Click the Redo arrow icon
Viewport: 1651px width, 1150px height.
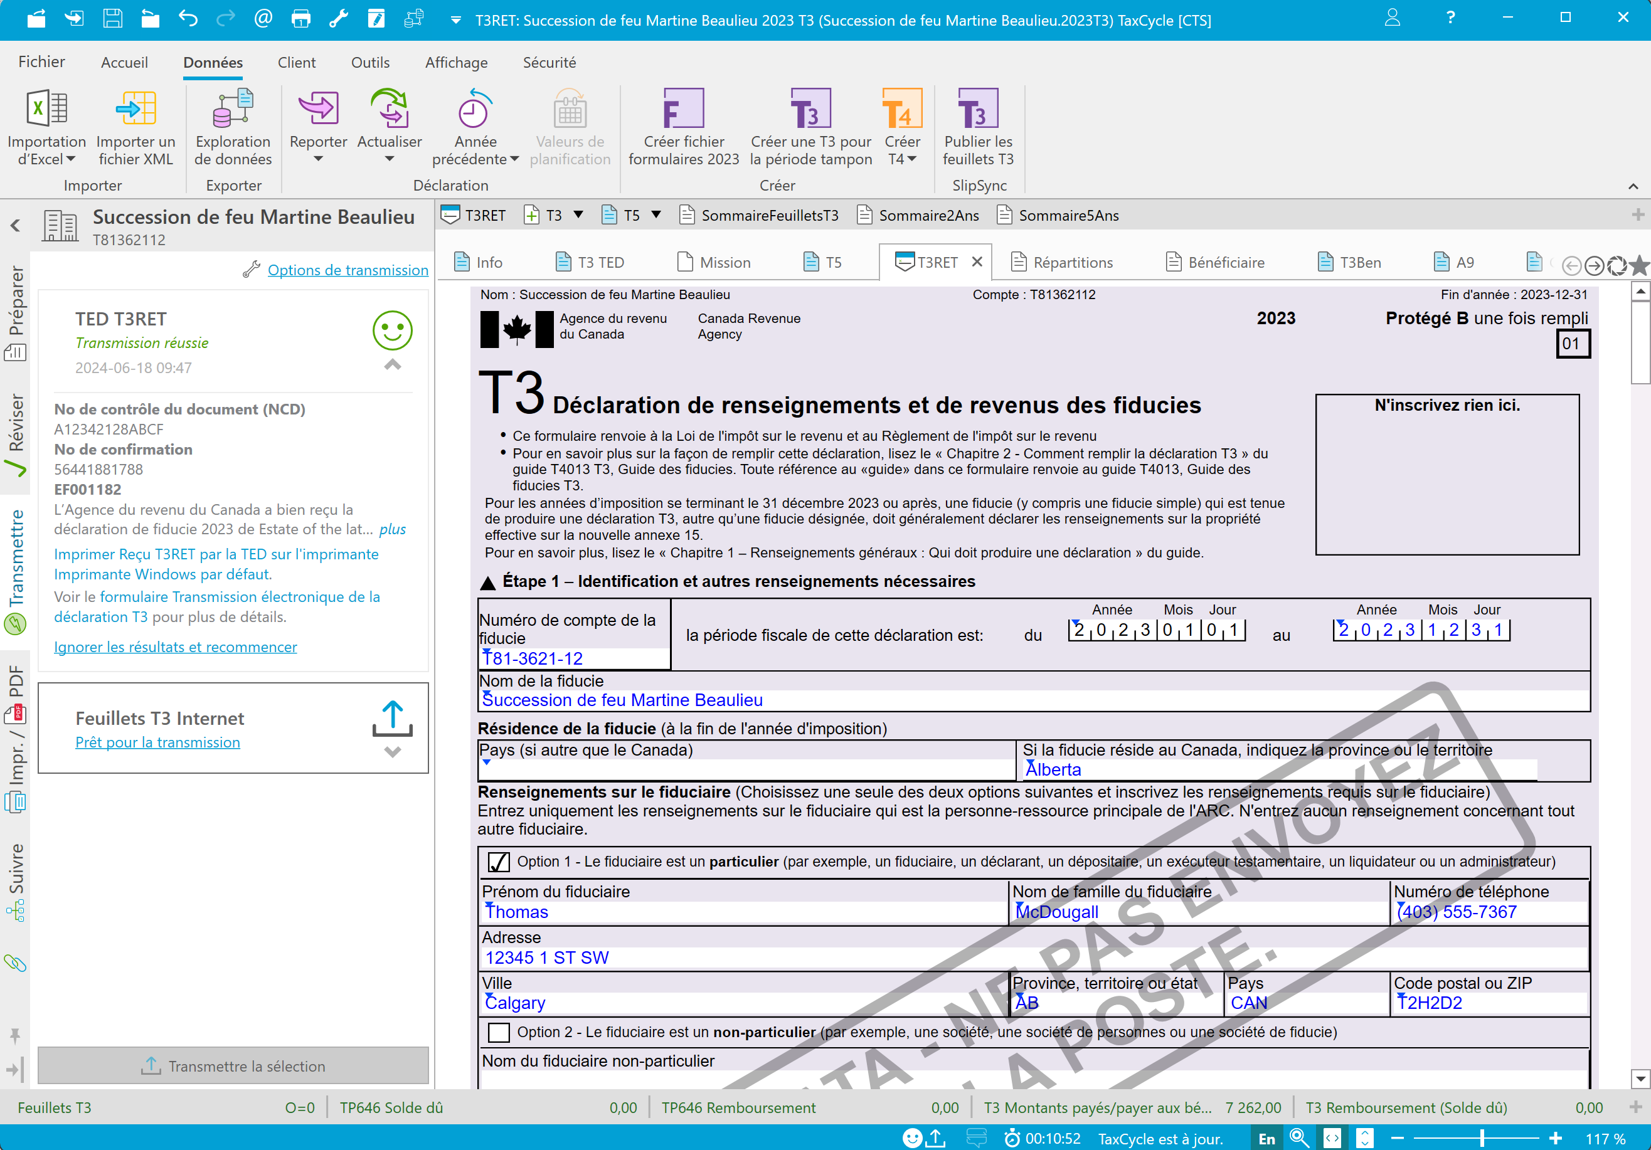[225, 19]
